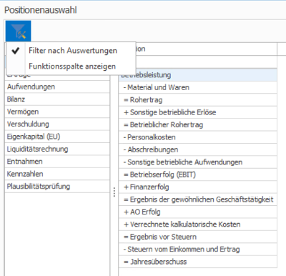286x276 pixels.
Task: Select the Entnahmen category
Action: pos(57,162)
